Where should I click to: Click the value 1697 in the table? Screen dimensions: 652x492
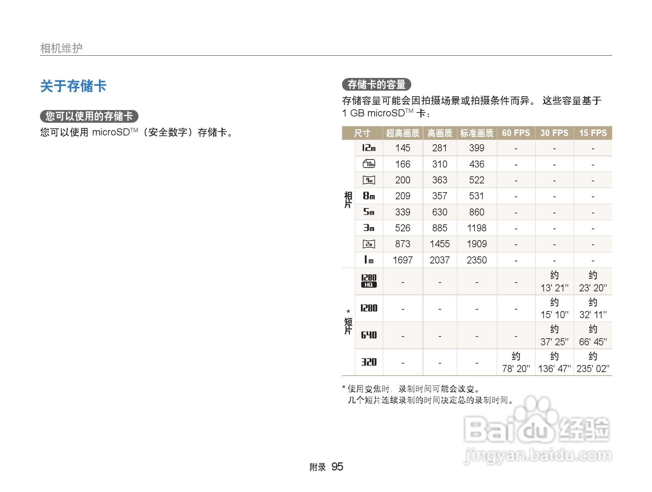click(x=403, y=260)
